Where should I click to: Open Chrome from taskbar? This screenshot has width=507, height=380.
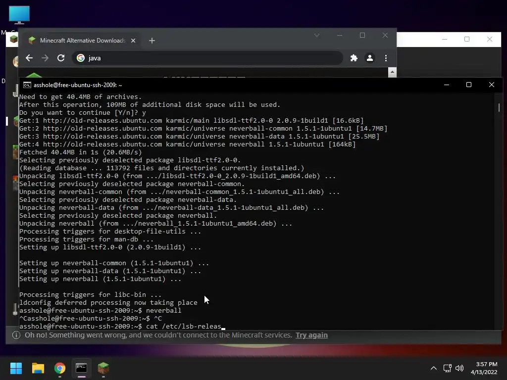point(60,368)
